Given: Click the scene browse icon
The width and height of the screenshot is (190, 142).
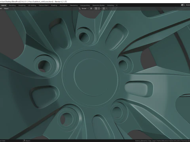Looking at the screenshot, I should coord(182,5).
